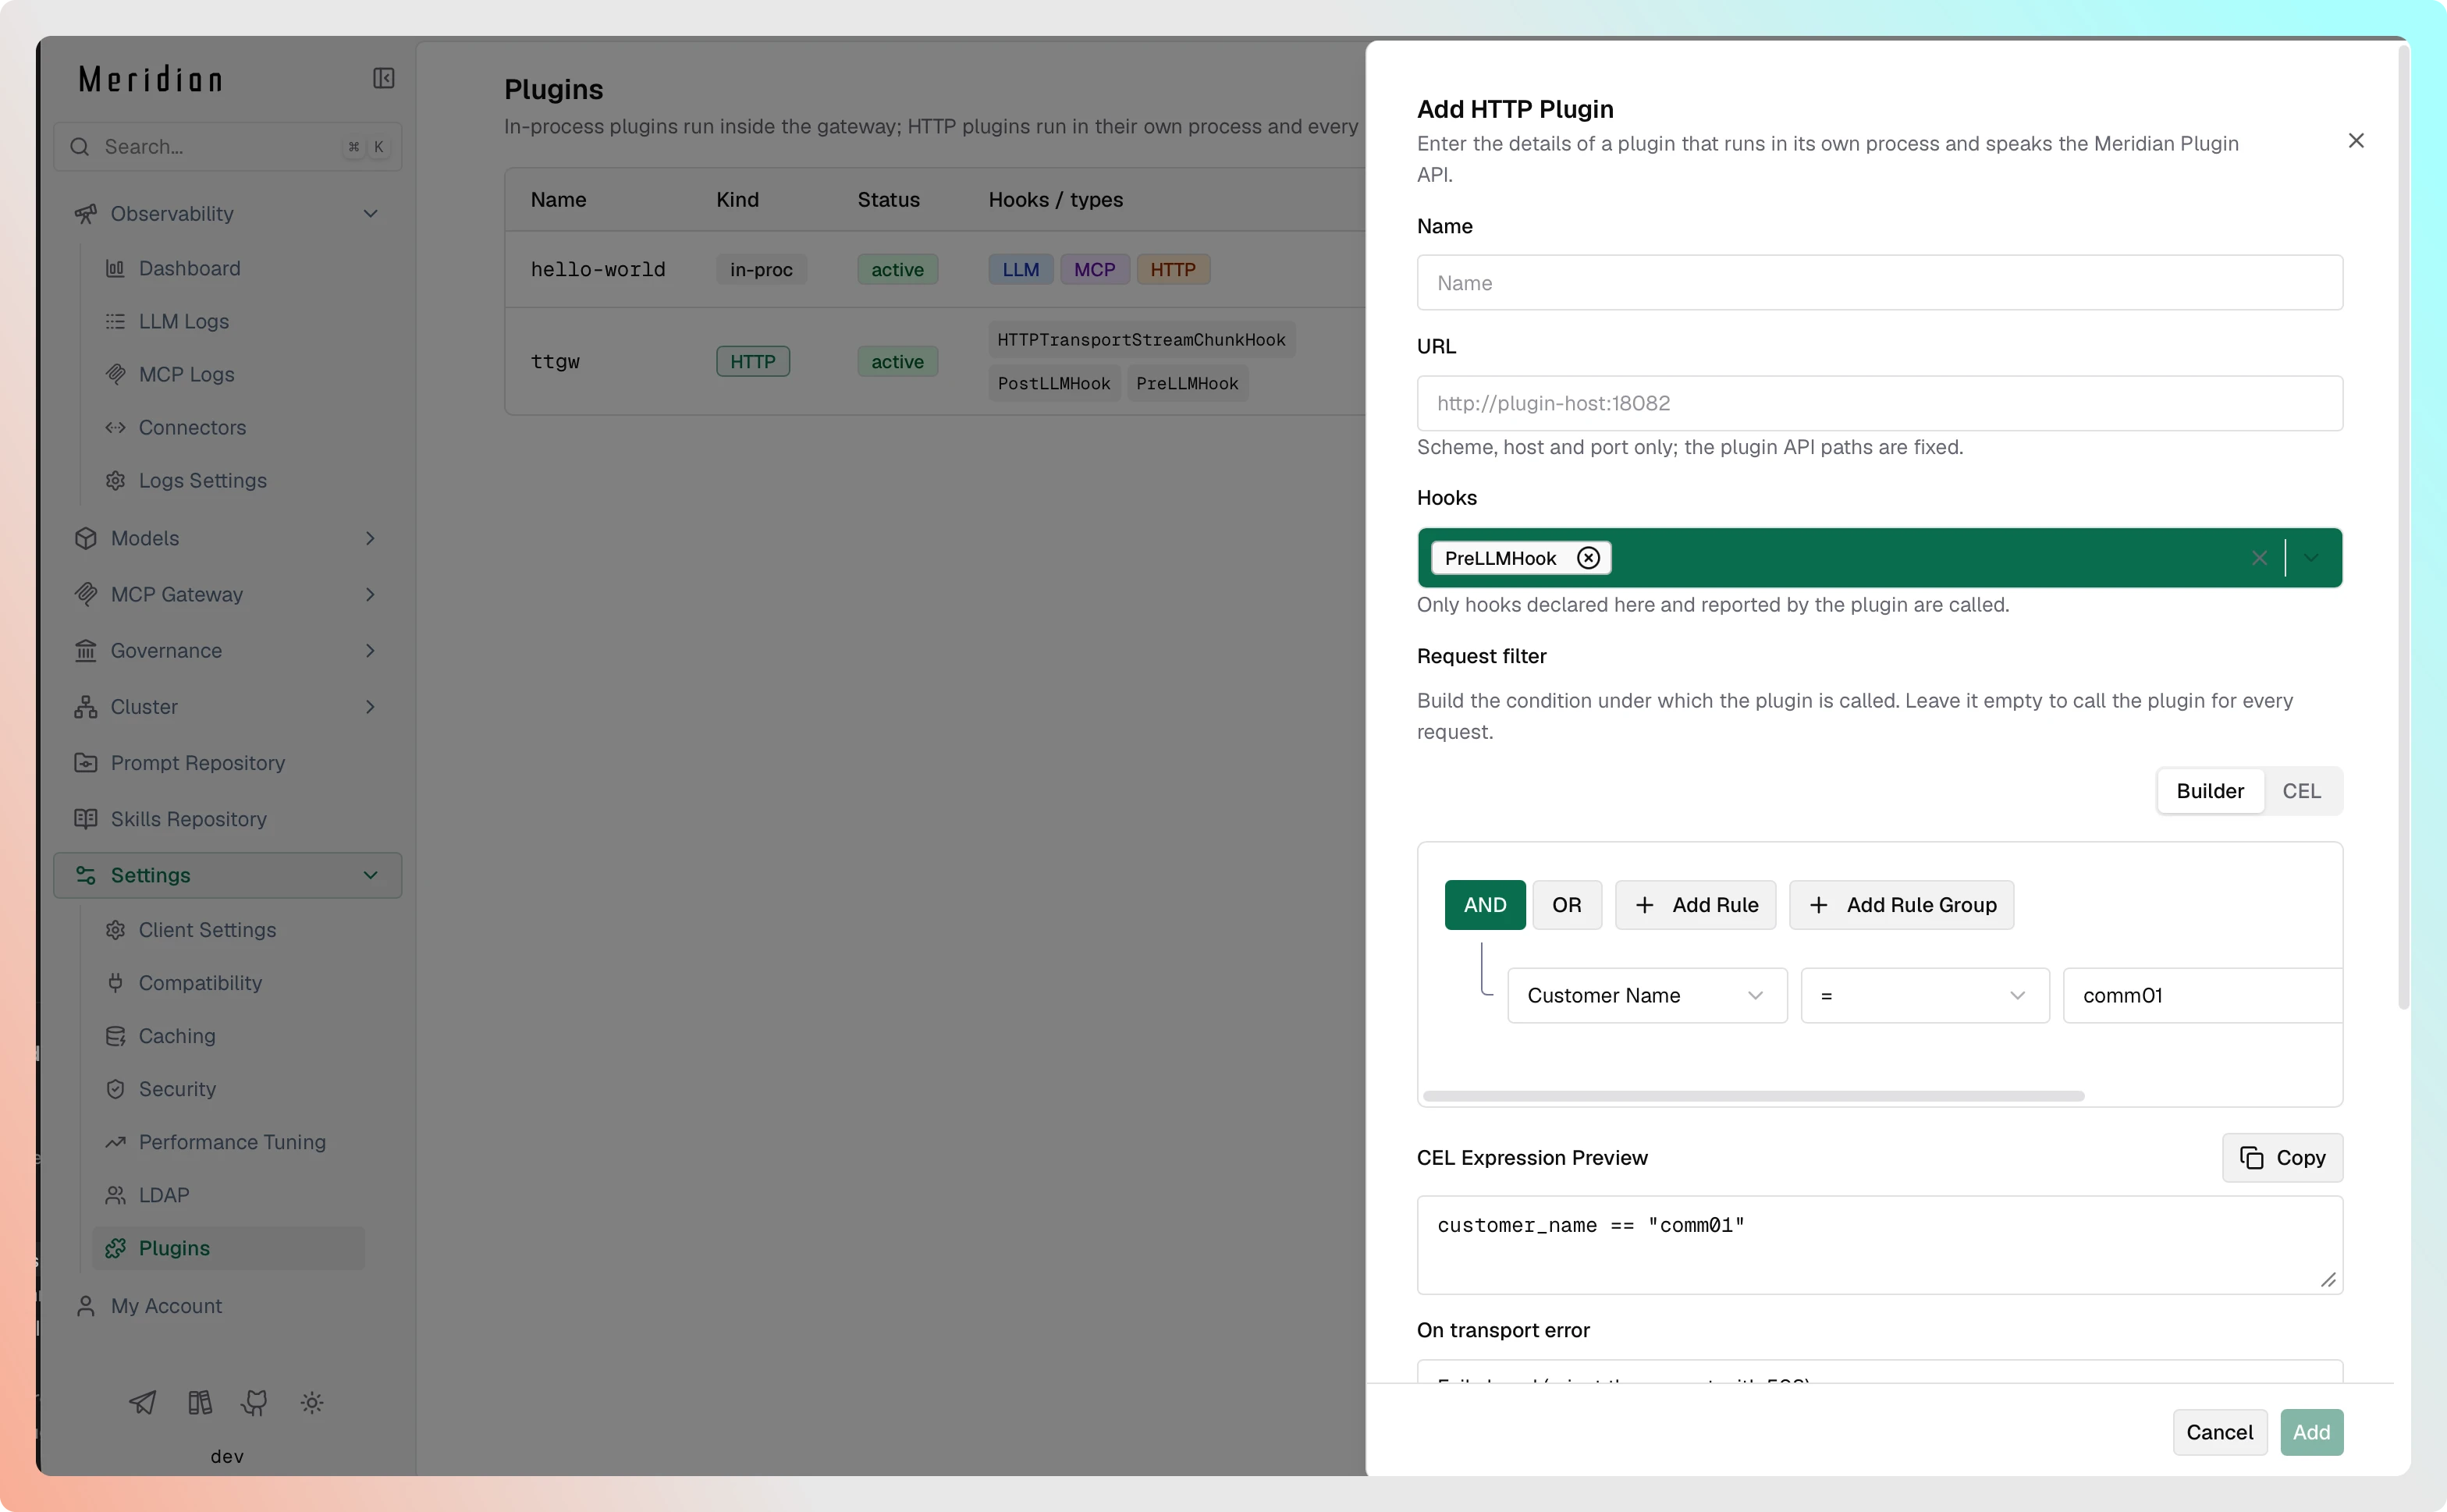This screenshot has height=1512, width=2447.
Task: Click the paper plane icon in footer
Action: [143, 1402]
